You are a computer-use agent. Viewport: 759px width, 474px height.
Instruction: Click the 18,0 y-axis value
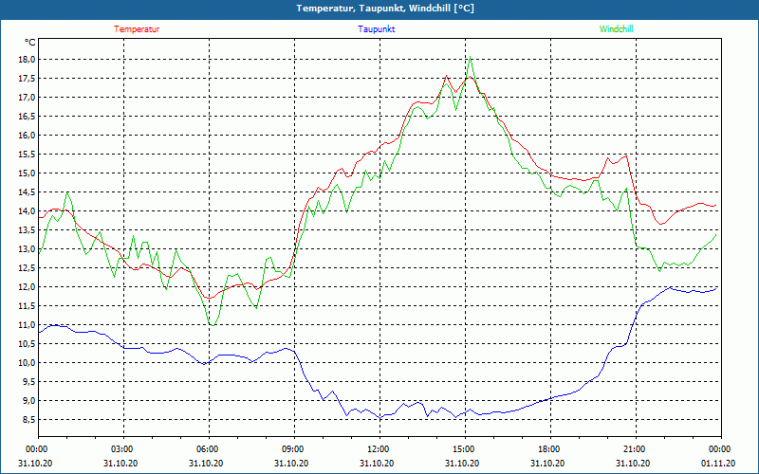tap(28, 60)
